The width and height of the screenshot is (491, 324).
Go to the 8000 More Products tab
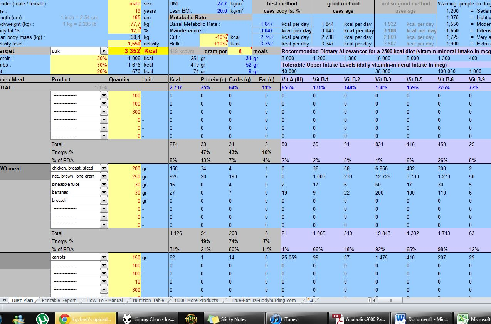tap(196, 300)
